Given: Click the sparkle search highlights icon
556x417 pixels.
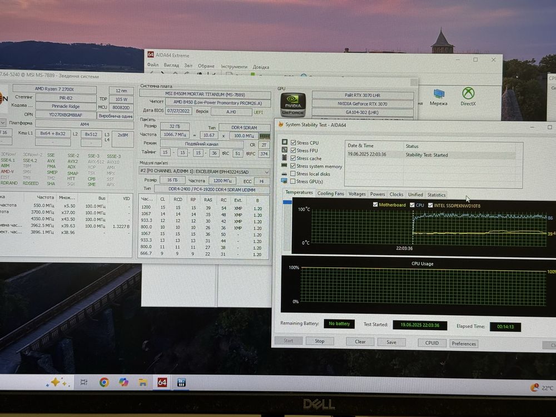Looking at the screenshot, I should coord(57,383).
